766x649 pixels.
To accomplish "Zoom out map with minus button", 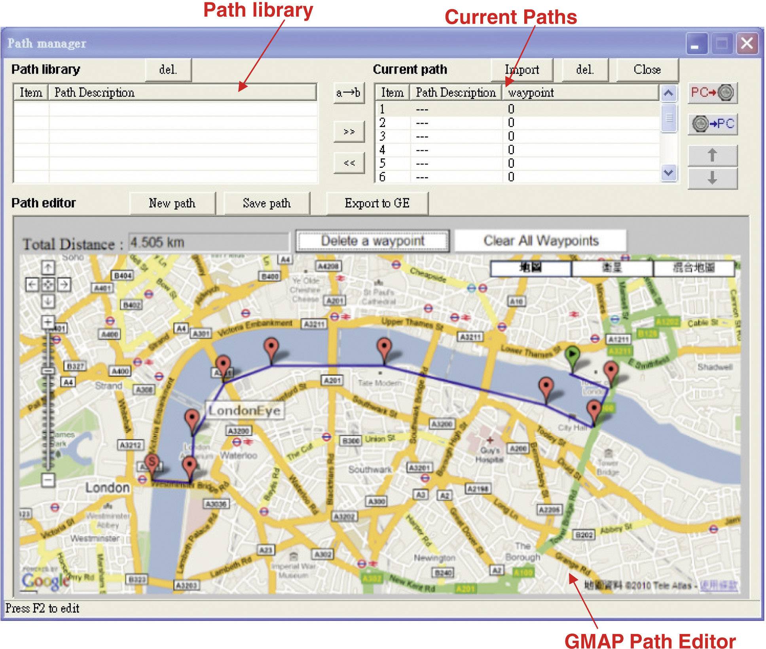I will pos(48,480).
